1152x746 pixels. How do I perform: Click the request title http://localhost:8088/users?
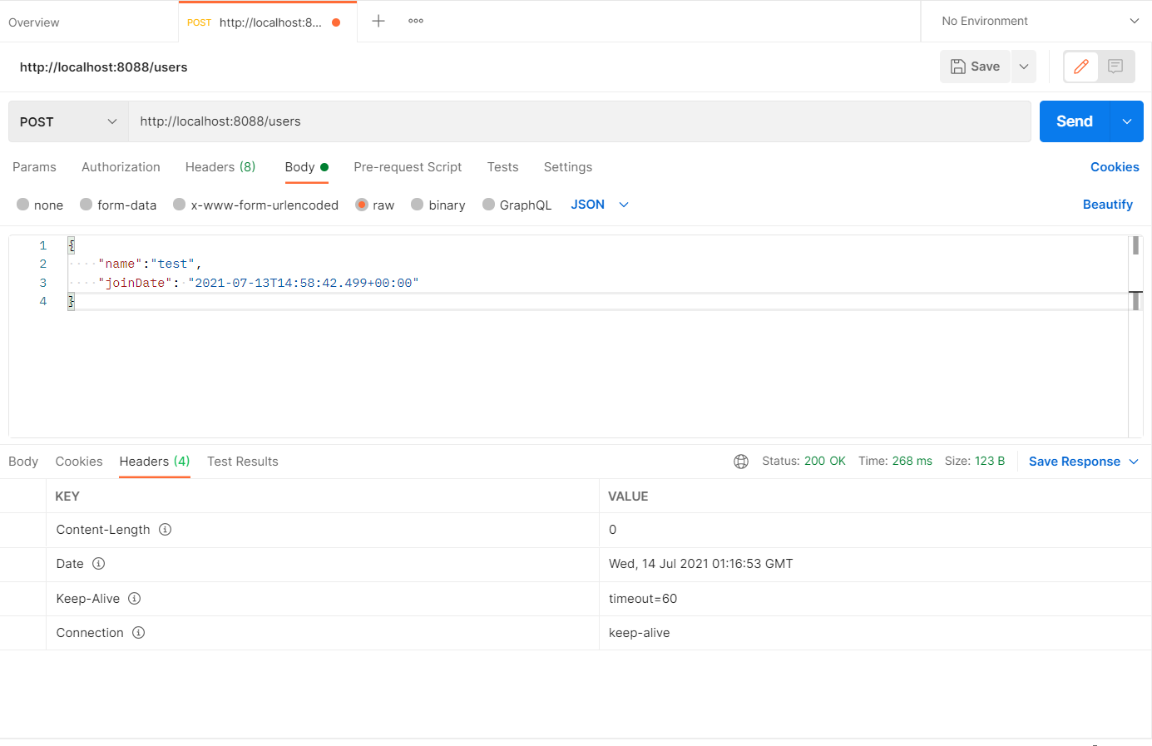click(104, 67)
